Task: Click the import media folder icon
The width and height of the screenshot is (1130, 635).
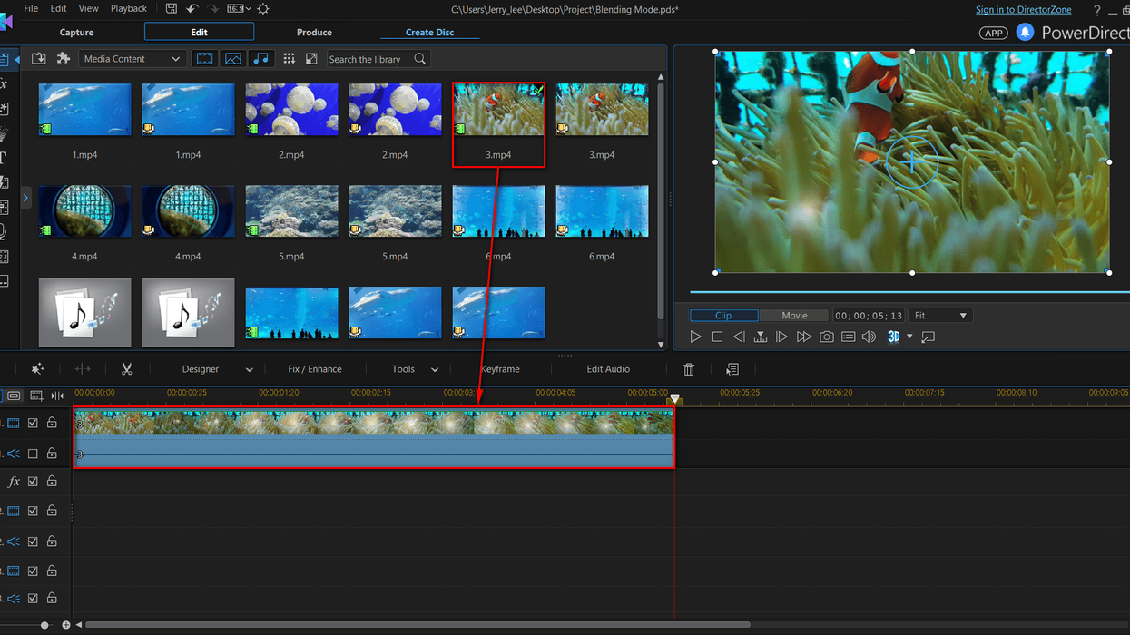Action: tap(39, 59)
